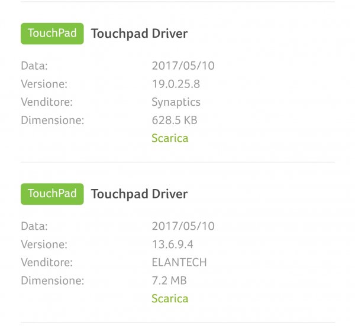The image size is (355, 326).
Task: Select the Touchpad Driver title for version 13.6.9.4
Action: (x=139, y=194)
